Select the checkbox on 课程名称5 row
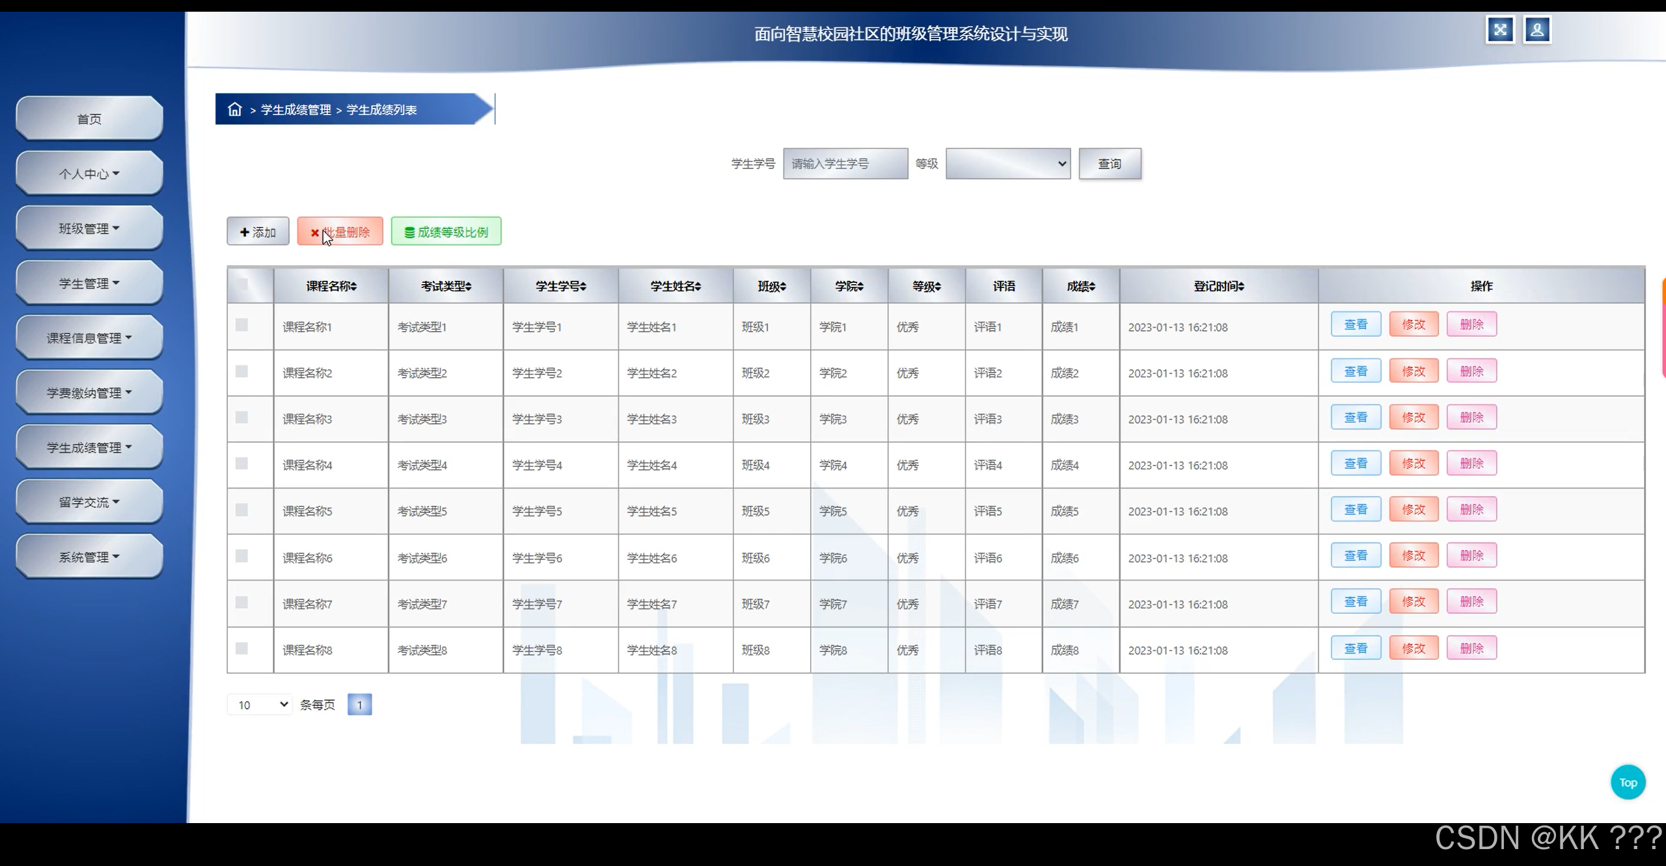The width and height of the screenshot is (1666, 866). coord(243,510)
